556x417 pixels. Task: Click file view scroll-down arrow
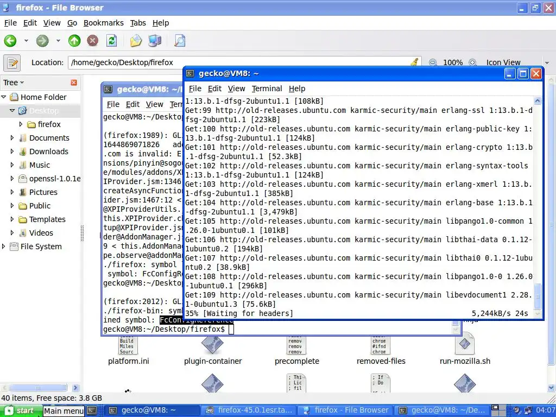[x=551, y=388]
